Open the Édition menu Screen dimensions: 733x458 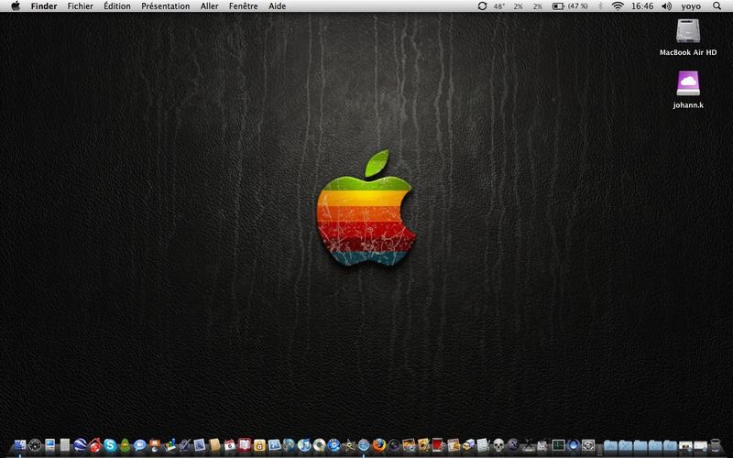117,6
